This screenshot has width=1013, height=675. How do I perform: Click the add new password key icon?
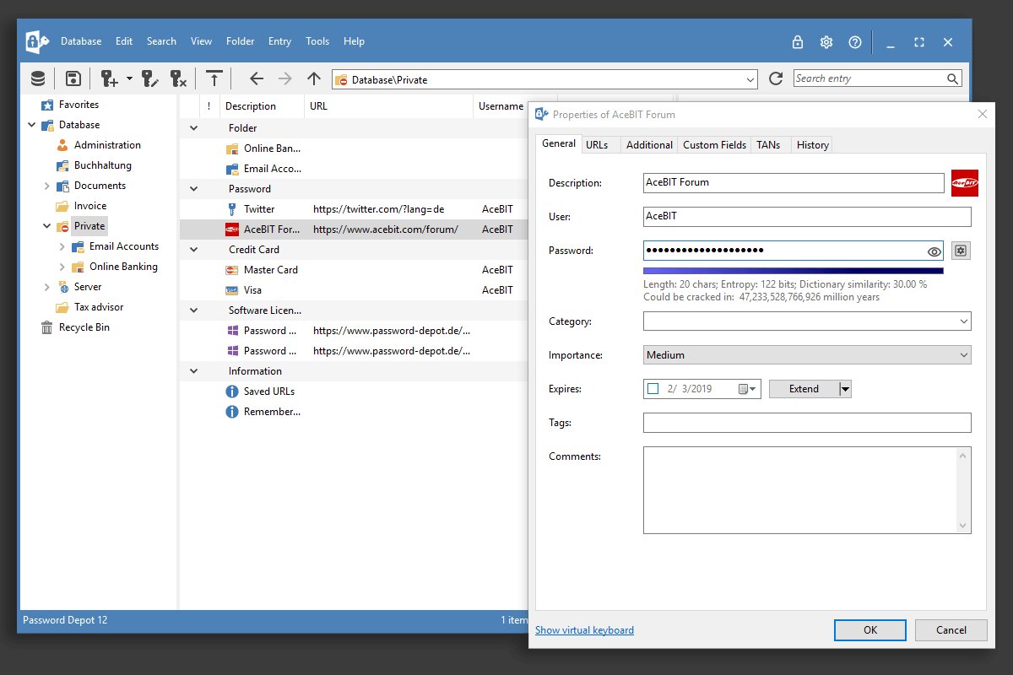(x=110, y=78)
